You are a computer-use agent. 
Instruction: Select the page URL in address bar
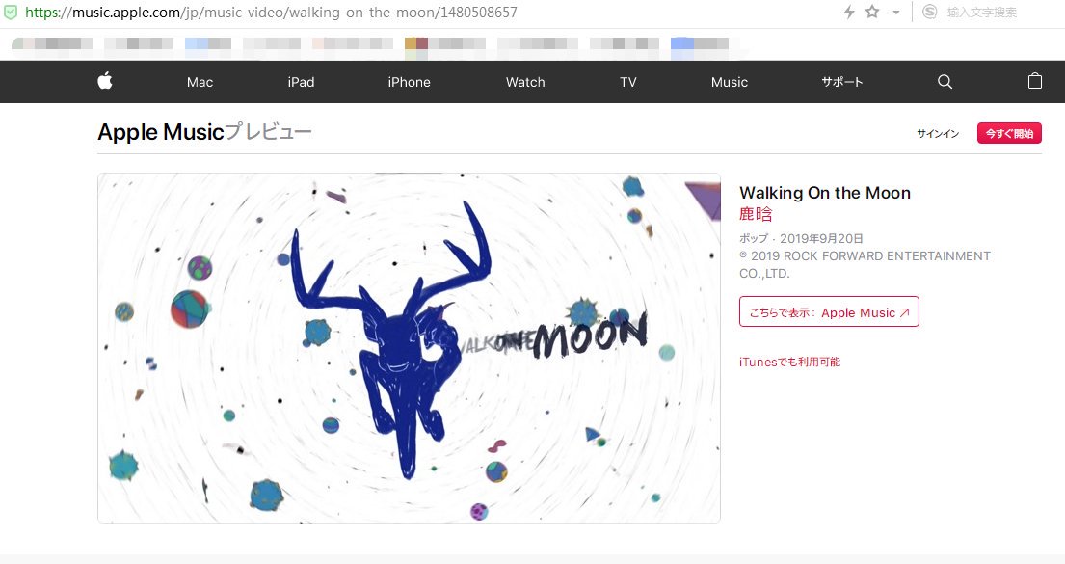(271, 13)
